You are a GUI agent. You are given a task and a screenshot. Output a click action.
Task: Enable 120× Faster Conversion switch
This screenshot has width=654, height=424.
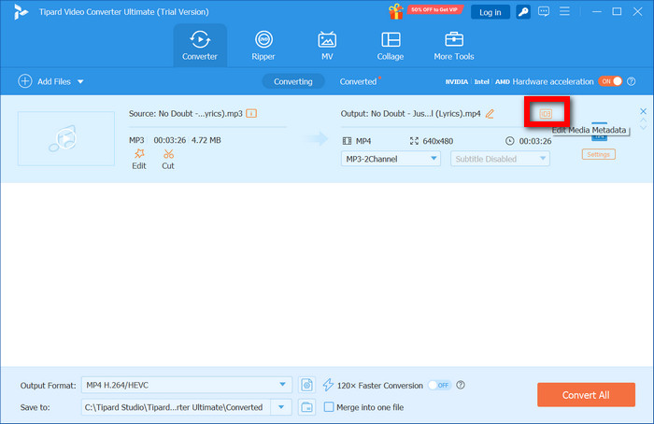tap(438, 385)
